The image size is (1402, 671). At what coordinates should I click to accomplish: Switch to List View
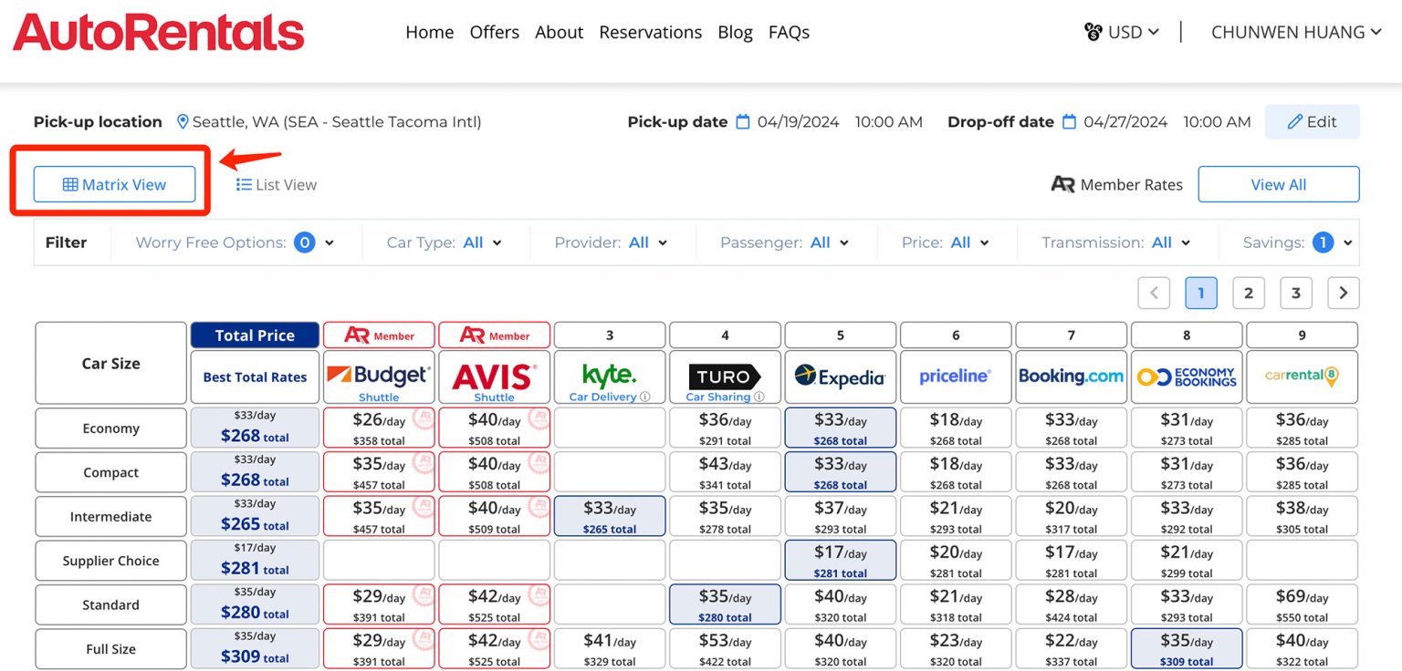pos(277,184)
